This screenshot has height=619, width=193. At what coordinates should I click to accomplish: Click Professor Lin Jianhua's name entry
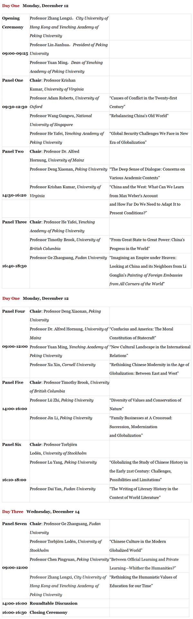(x=69, y=49)
